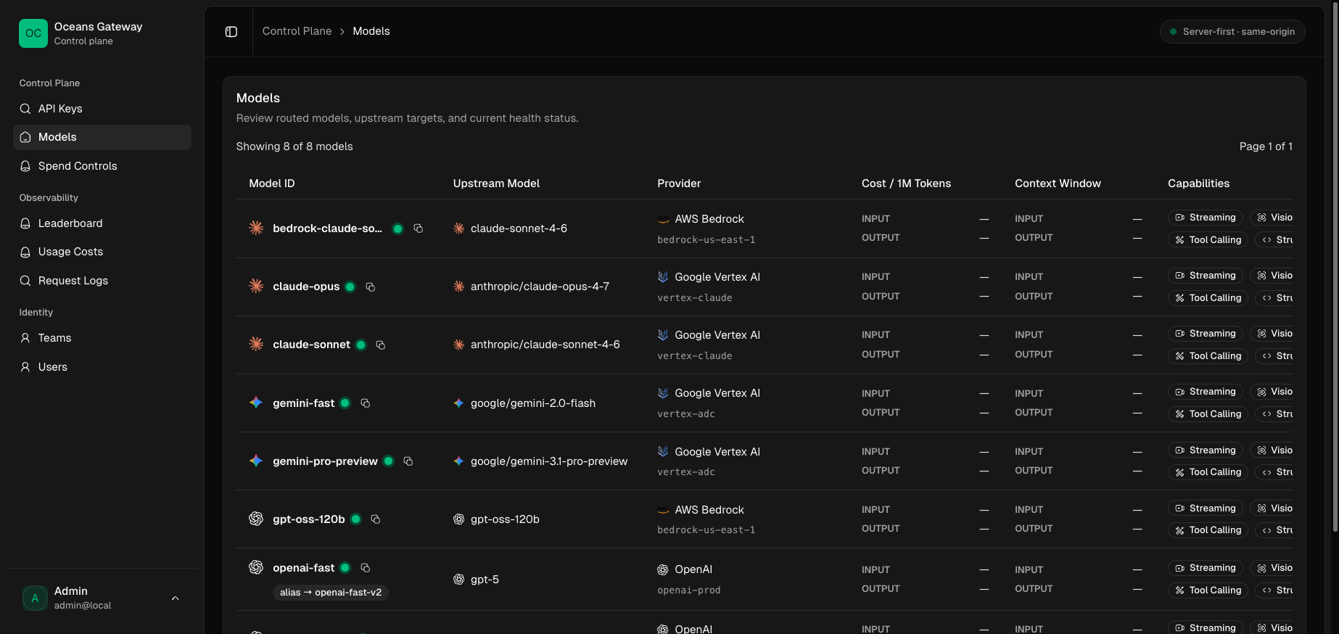Screen dimensions: 1339x634
Task: Click the Model ID column header
Action: 272,184
